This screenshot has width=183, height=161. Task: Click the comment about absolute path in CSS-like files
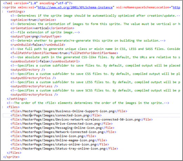[x=95, y=57]
